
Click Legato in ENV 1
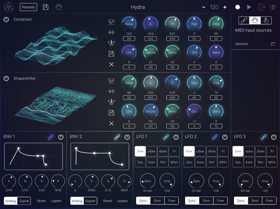click(x=56, y=201)
